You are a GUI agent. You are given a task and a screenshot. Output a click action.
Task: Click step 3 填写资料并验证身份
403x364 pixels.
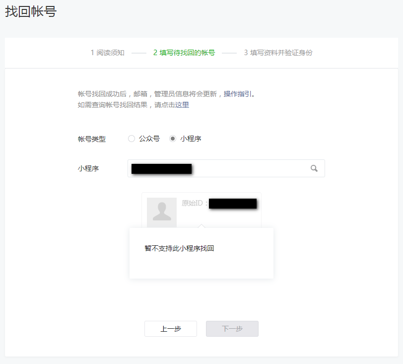coord(278,53)
